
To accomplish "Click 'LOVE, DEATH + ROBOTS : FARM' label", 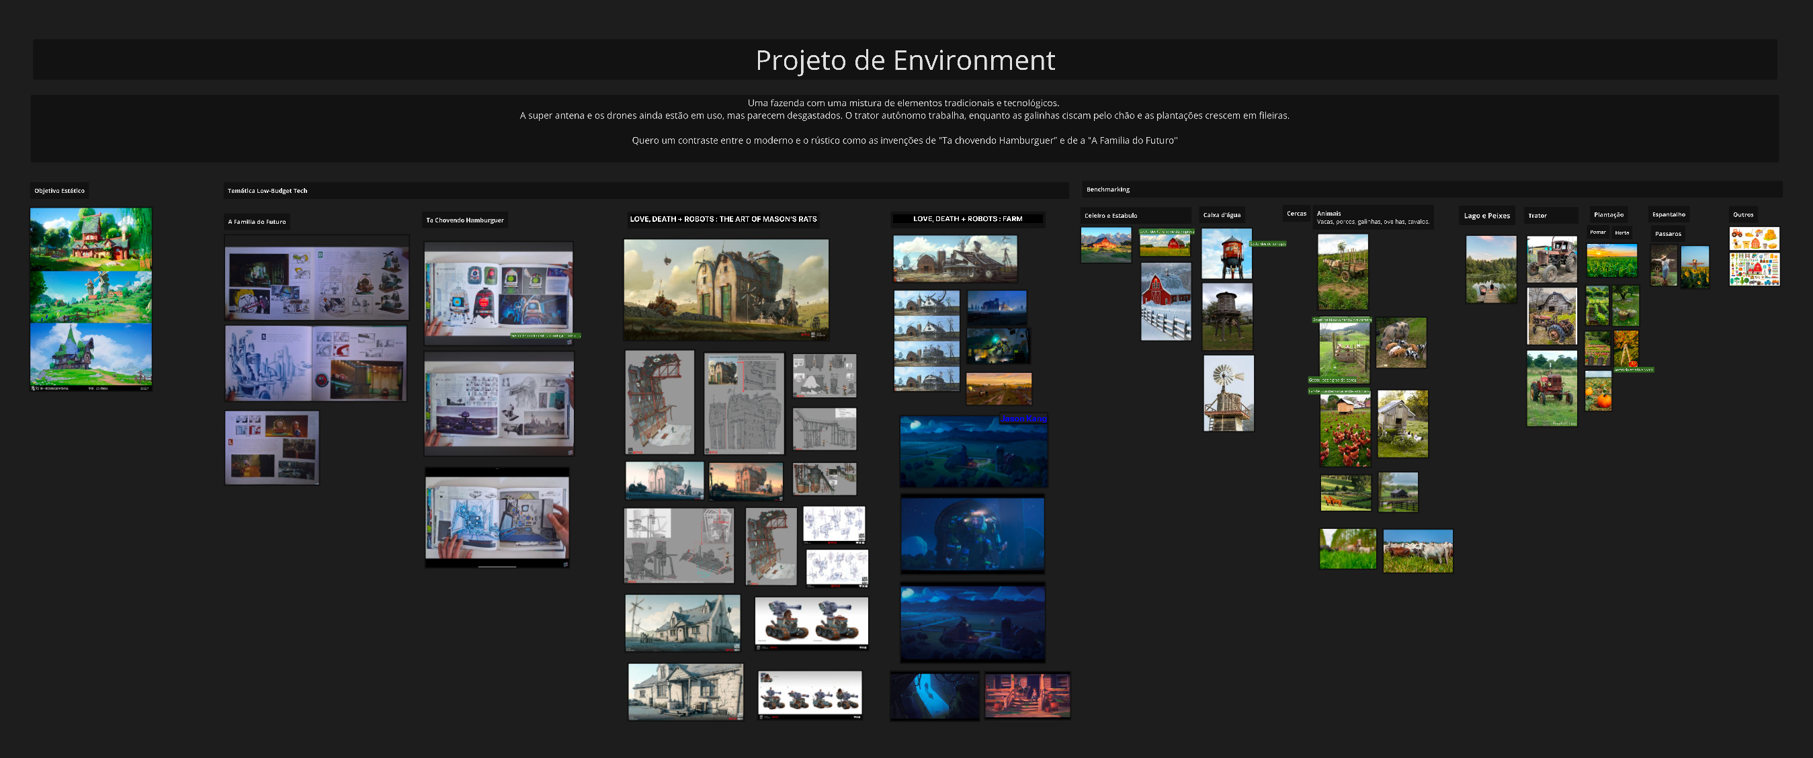I will coord(968,219).
